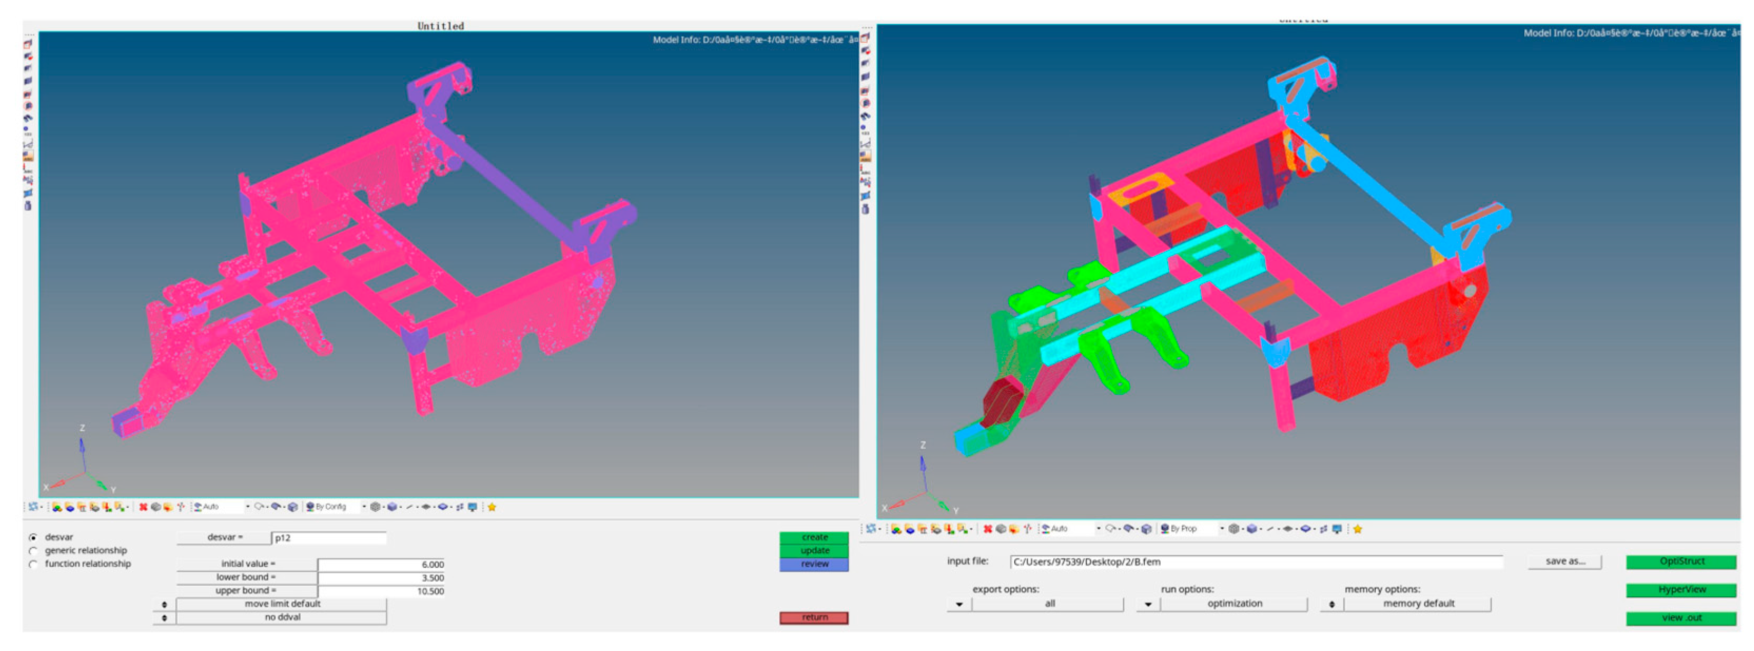
Task: Click the wireframe mesh icon after By Config
Action: pyautogui.click(x=375, y=507)
